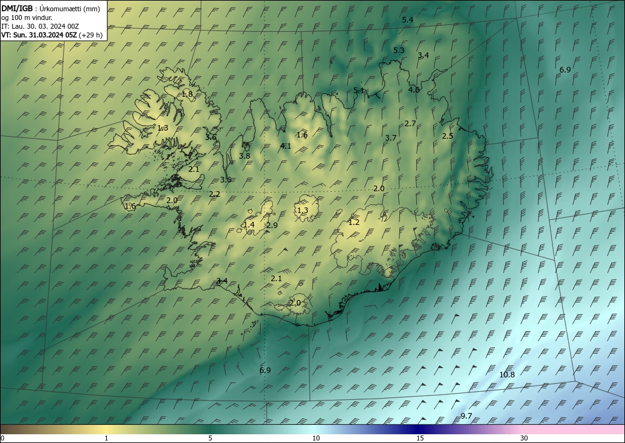Viewport: 625px width, 443px height.
Task: Click the 1.4 value on the glacier
Action: coord(249,225)
